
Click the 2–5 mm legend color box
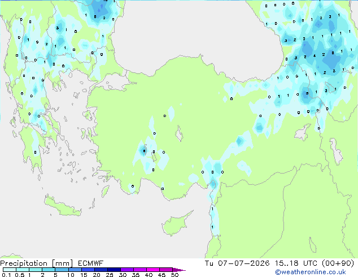point(49,270)
